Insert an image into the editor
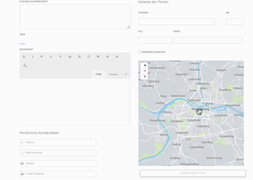Screen dimensions: 253x180 click(x=70, y=57)
